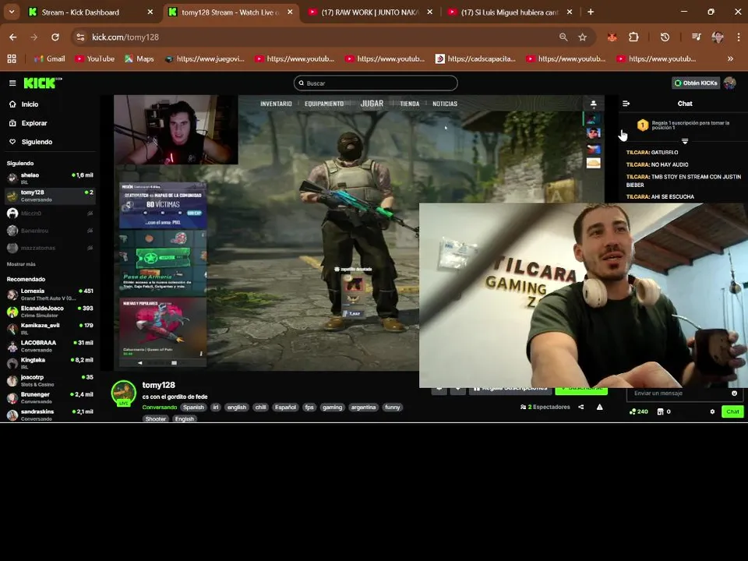Click the KICK logo
The height and width of the screenshot is (561, 748).
pos(42,83)
